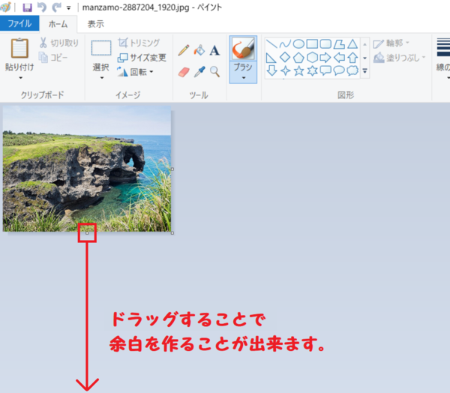The width and height of the screenshot is (450, 393).
Task: Select the Curve shape
Action: pyautogui.click(x=285, y=44)
